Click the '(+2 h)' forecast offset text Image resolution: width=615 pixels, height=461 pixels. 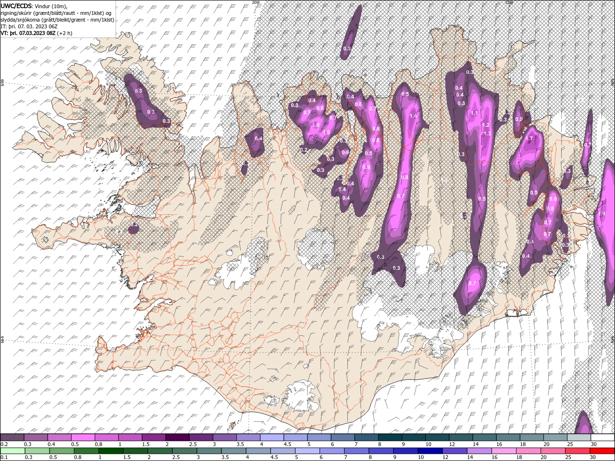[x=64, y=33]
